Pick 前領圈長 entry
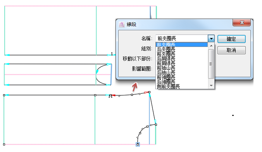Screen dimensions: 262x152 point(182,77)
